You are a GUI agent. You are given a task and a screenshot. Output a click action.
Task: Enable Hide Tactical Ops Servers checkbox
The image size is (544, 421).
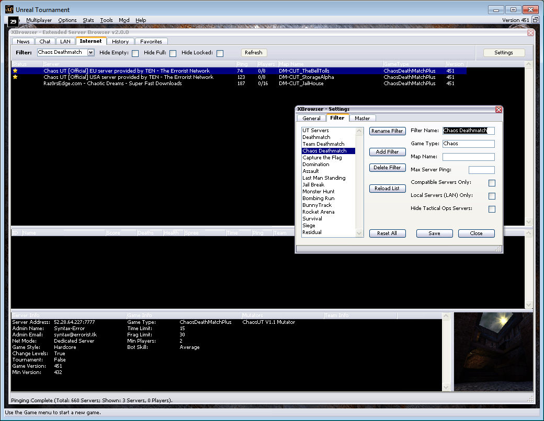click(492, 209)
